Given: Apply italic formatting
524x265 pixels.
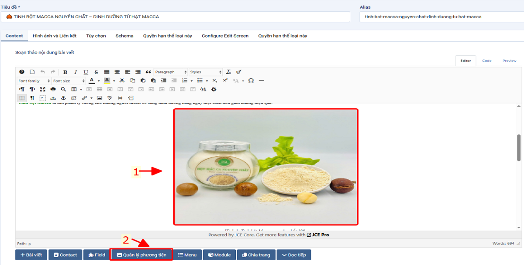Looking at the screenshot, I should tap(76, 72).
